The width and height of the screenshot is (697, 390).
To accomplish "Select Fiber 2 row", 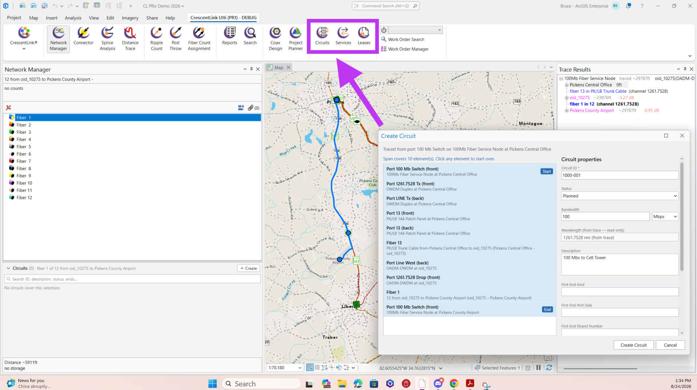I will click(132, 125).
